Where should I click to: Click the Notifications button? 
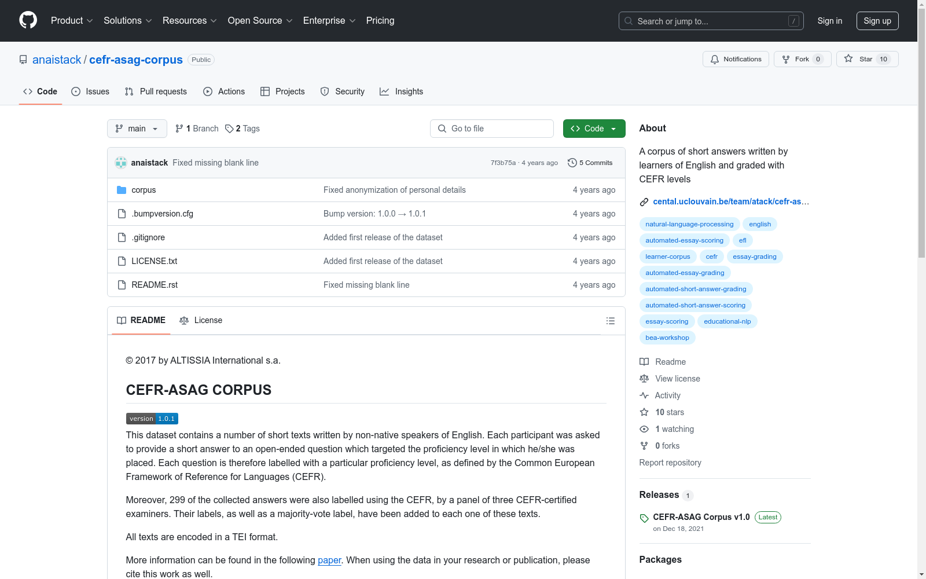(736, 59)
